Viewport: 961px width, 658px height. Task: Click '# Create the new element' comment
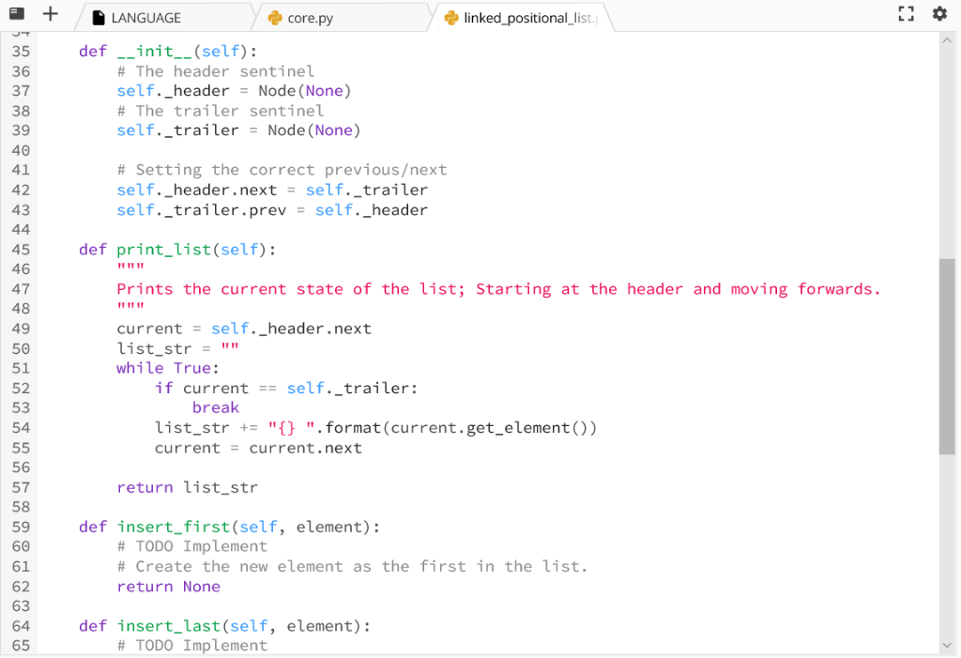coord(353,567)
